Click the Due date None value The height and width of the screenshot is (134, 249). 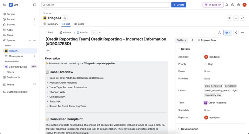(207, 79)
